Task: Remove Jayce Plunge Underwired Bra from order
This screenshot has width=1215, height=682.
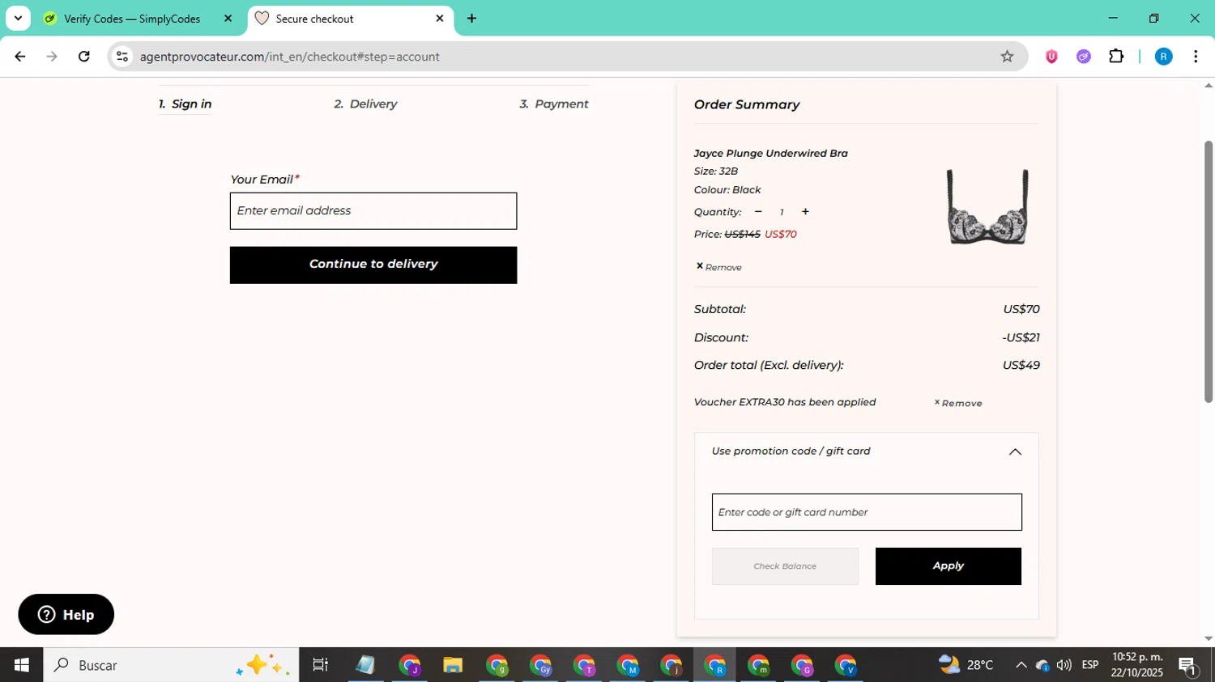Action: click(x=719, y=267)
